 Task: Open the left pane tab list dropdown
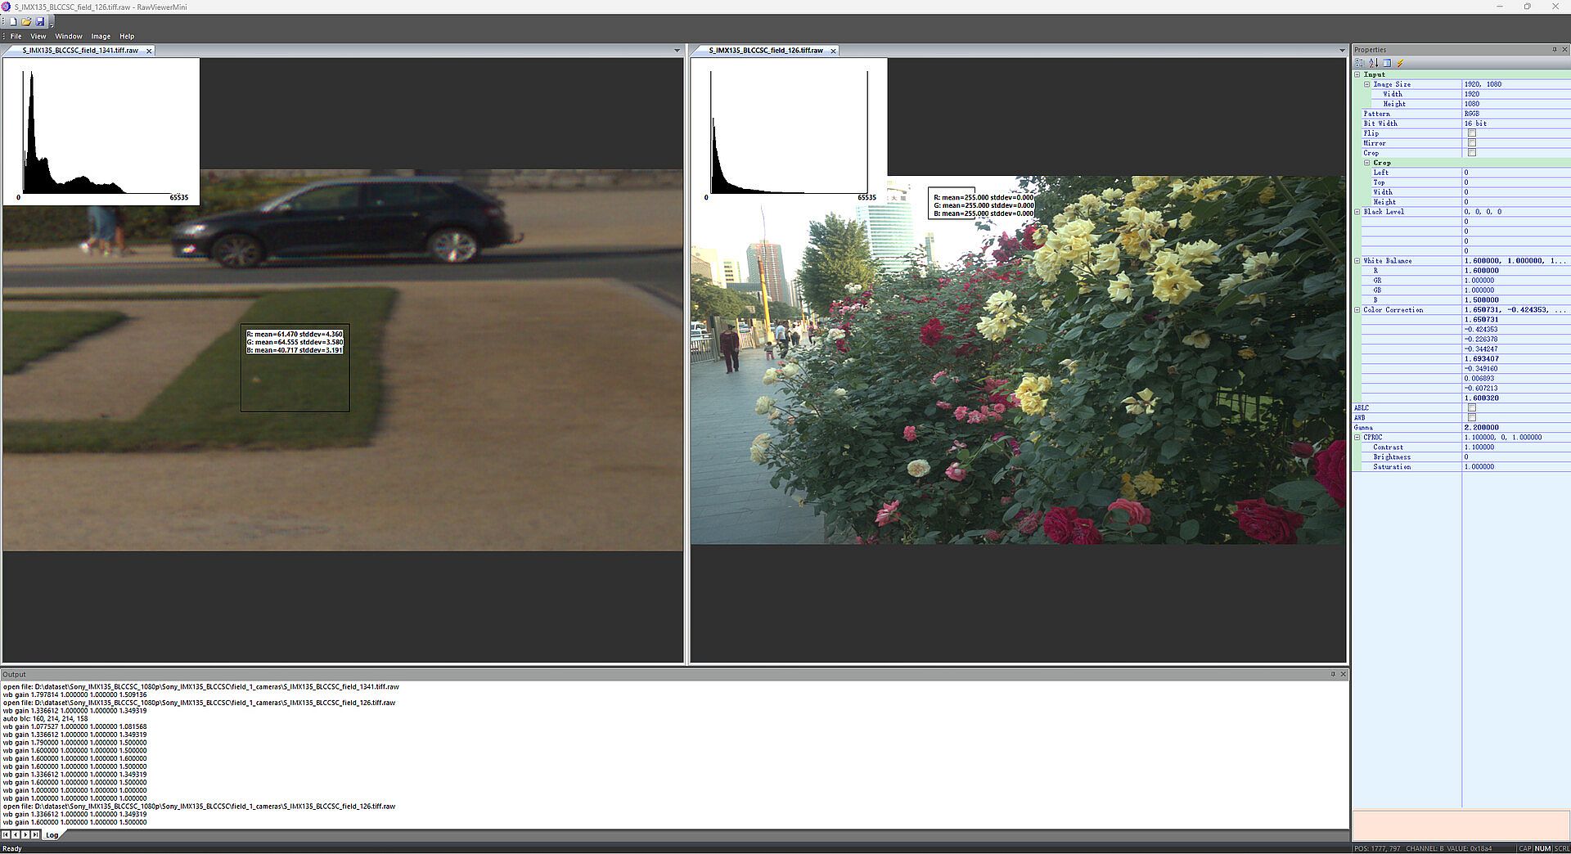[x=677, y=51]
